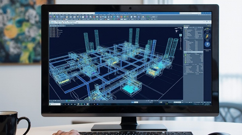Screen dimensions: 242x135
Task: Select the highlighted first tab in the right panel
Action: [186, 28]
